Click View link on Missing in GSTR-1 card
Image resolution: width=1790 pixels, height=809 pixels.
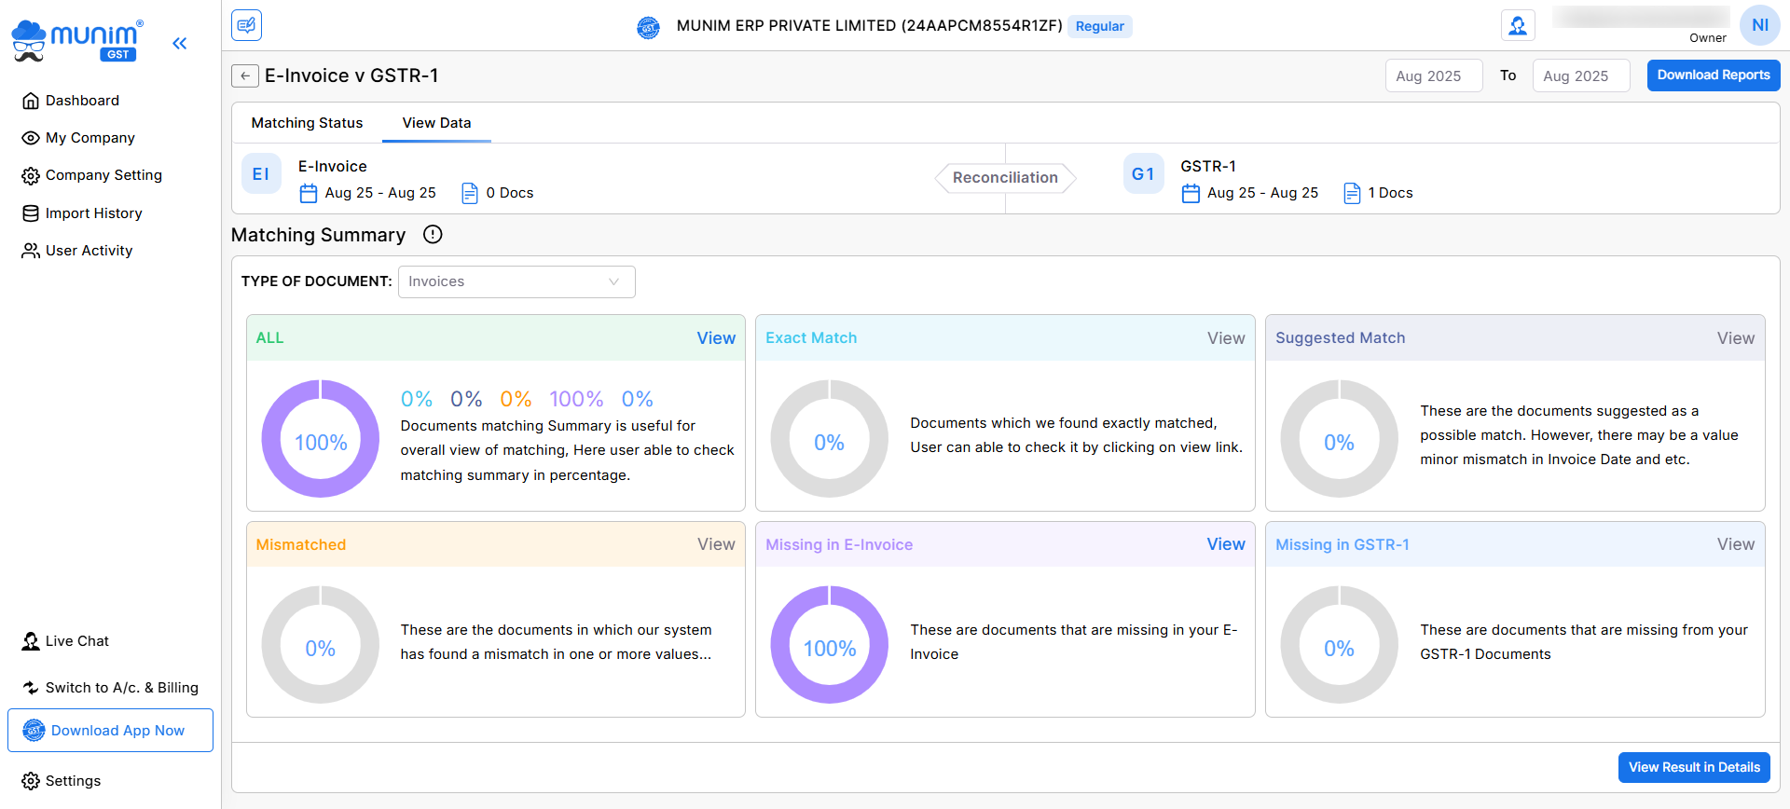pyautogui.click(x=1736, y=544)
